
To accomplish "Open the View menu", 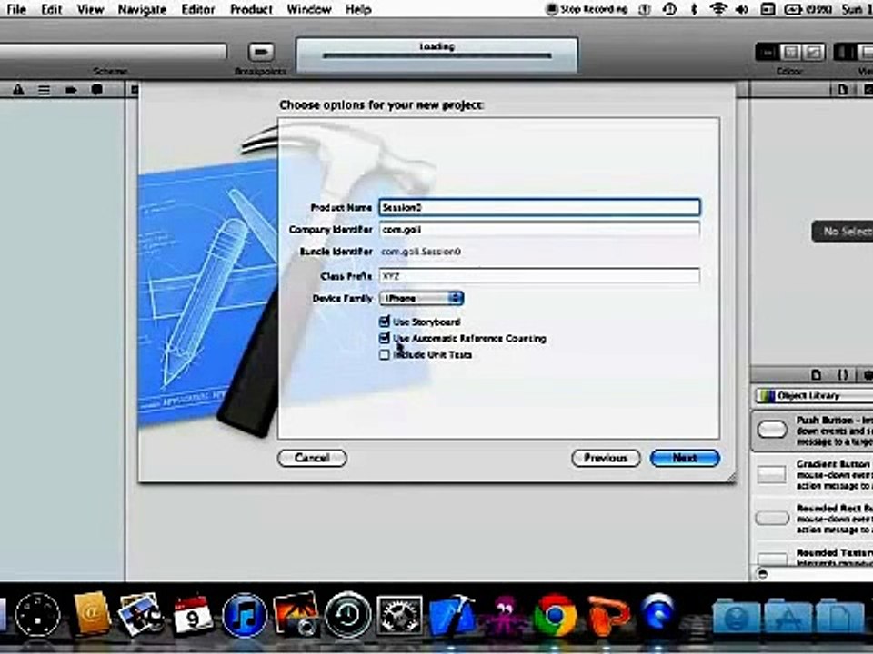I will click(90, 9).
